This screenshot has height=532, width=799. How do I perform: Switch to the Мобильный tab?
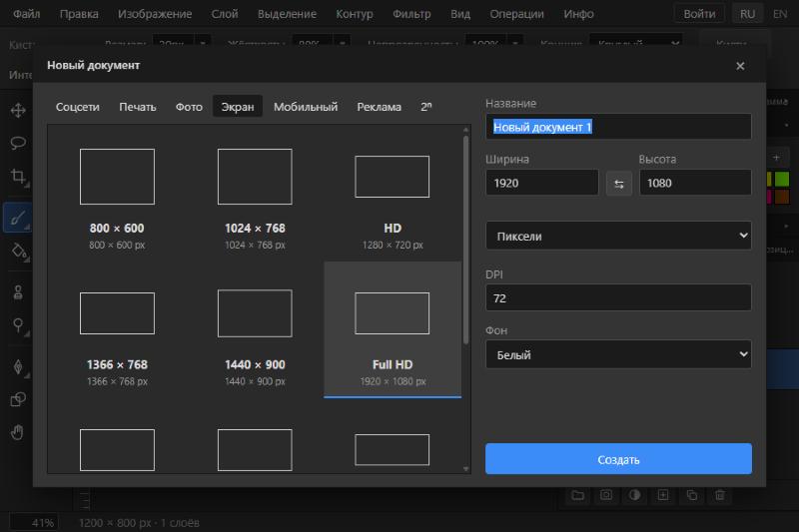pyautogui.click(x=306, y=107)
